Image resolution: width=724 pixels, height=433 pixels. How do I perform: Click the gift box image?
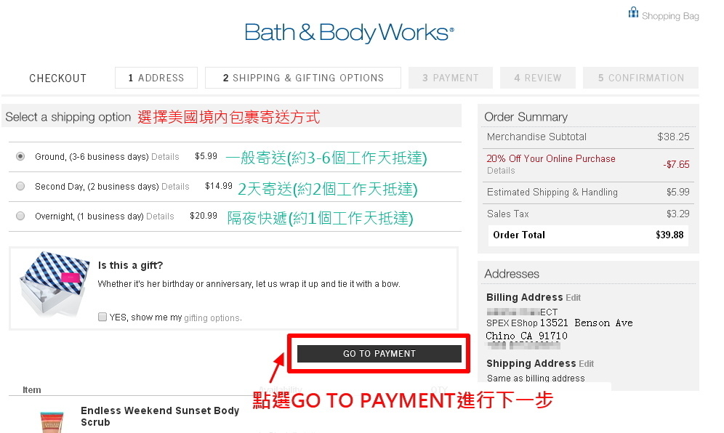click(55, 283)
